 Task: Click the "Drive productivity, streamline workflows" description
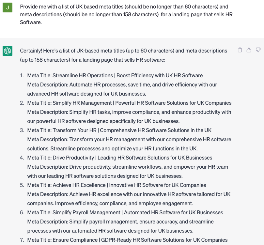coord(127,171)
